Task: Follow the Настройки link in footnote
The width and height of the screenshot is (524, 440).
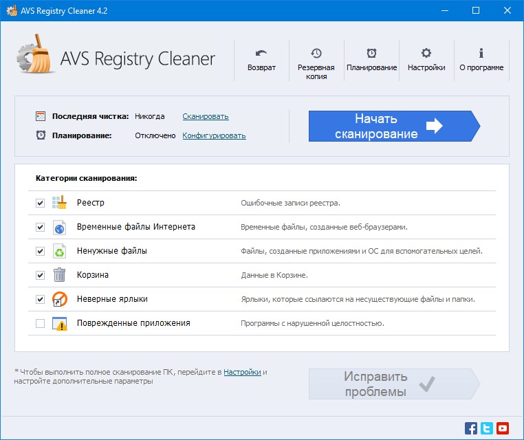Action: coord(242,372)
